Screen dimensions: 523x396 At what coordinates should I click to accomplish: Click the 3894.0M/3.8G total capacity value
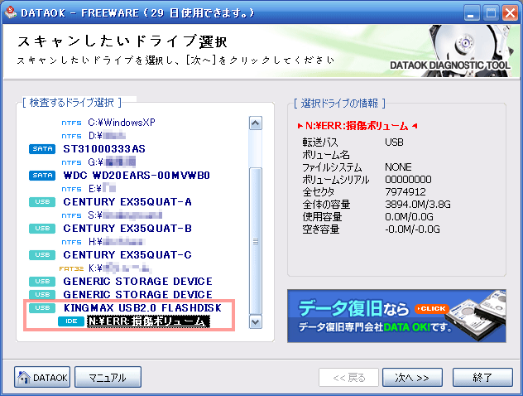418,204
